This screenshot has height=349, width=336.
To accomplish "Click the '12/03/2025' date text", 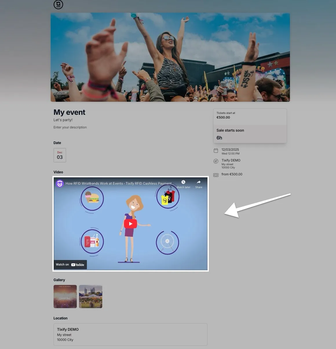I will [230, 150].
